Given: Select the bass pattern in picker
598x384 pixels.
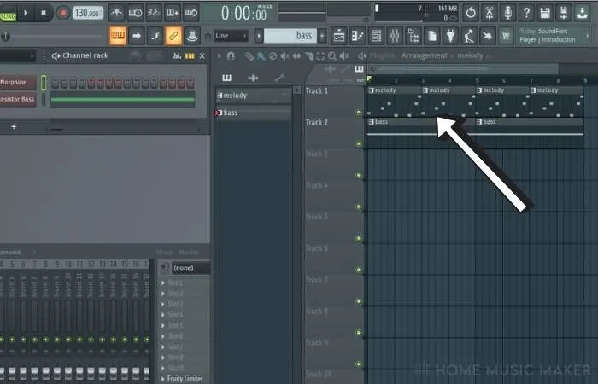Looking at the screenshot, I should tap(254, 113).
